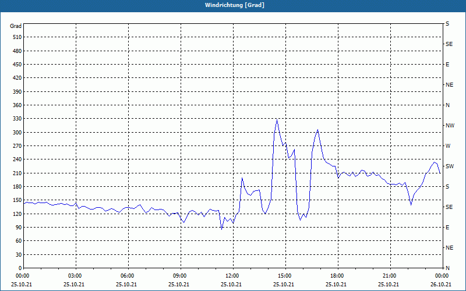Click the 120 degree axis label
This screenshot has width=466, height=291.
pos(17,214)
